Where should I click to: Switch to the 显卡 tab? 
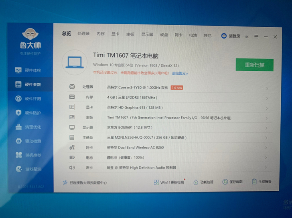click(115, 34)
